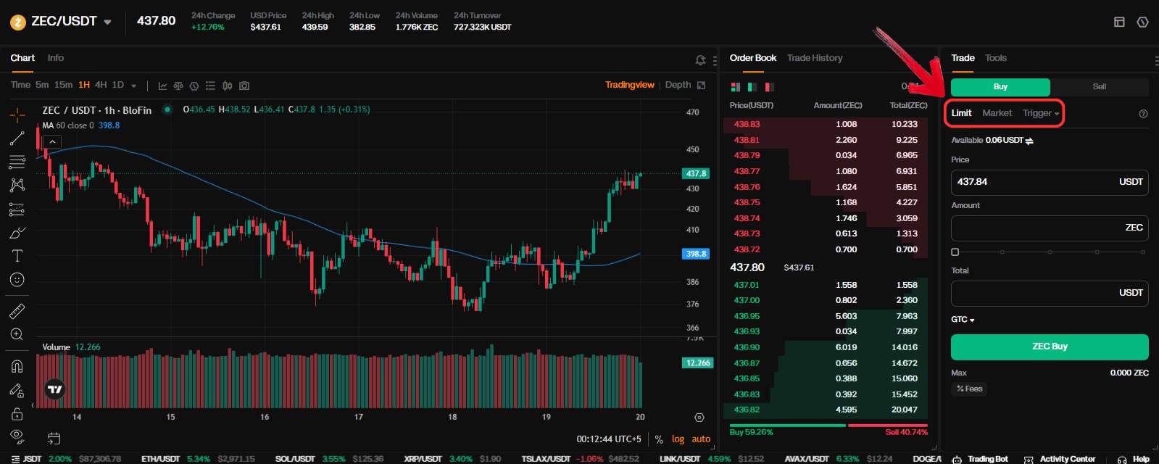
Task: Open the go-to-date calendar icon
Action: click(54, 439)
